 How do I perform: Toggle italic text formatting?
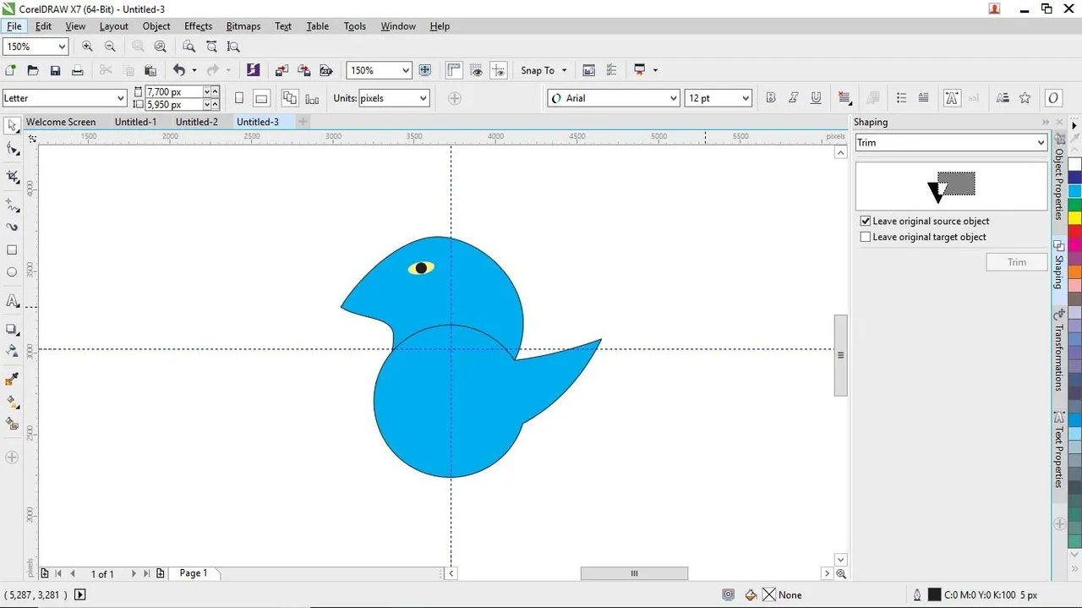click(793, 98)
